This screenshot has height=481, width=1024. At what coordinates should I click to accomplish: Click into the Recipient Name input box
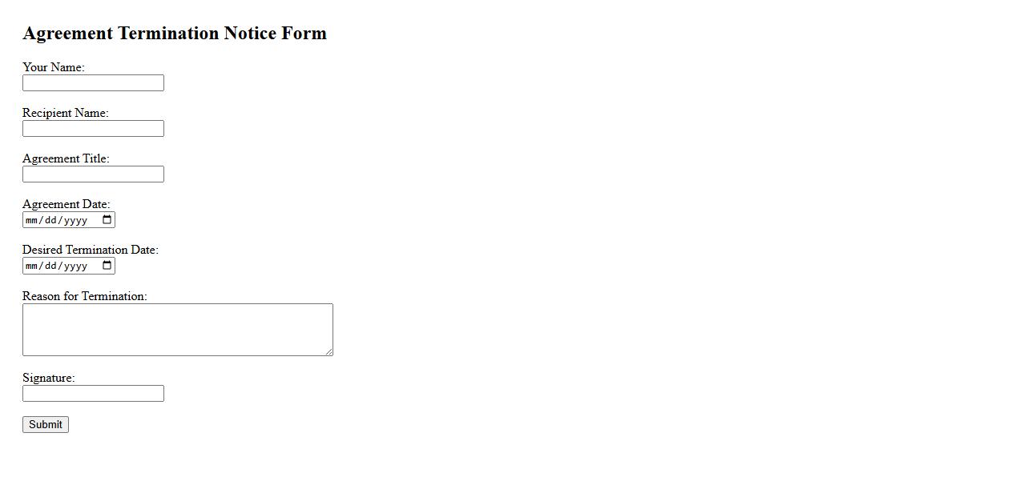93,129
